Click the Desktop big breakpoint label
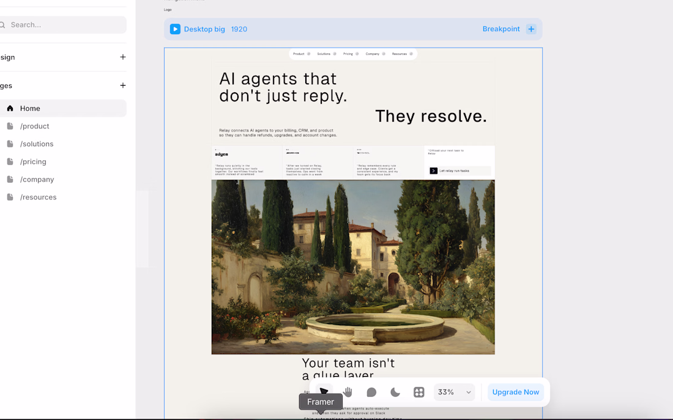 coord(204,29)
